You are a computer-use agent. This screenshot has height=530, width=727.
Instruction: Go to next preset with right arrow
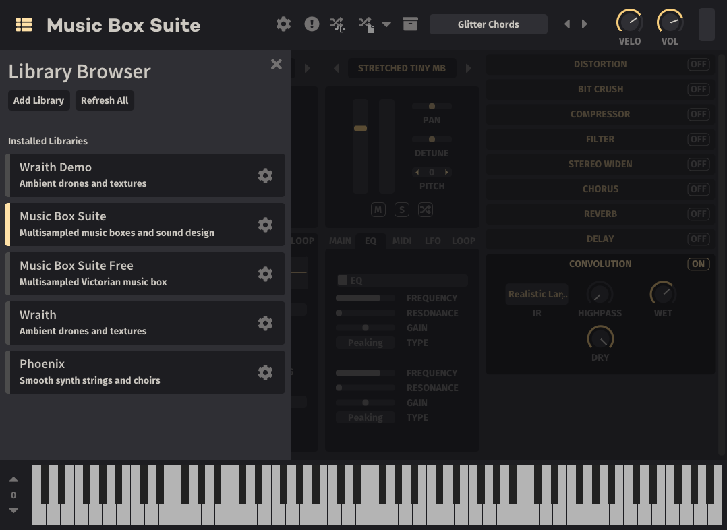(584, 24)
